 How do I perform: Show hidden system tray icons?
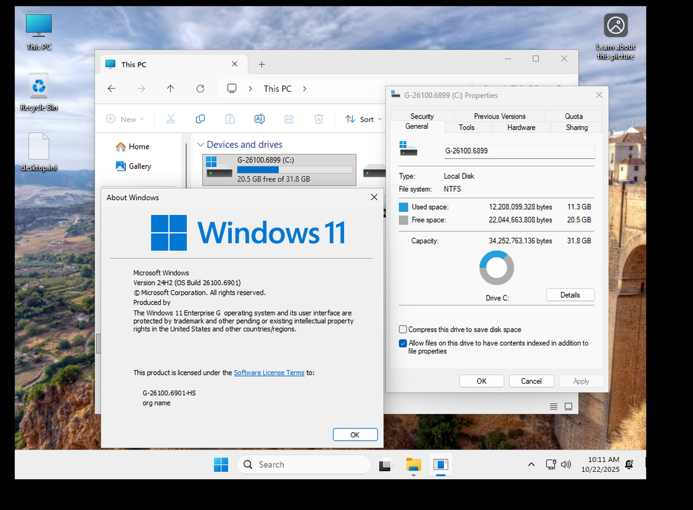[532, 464]
